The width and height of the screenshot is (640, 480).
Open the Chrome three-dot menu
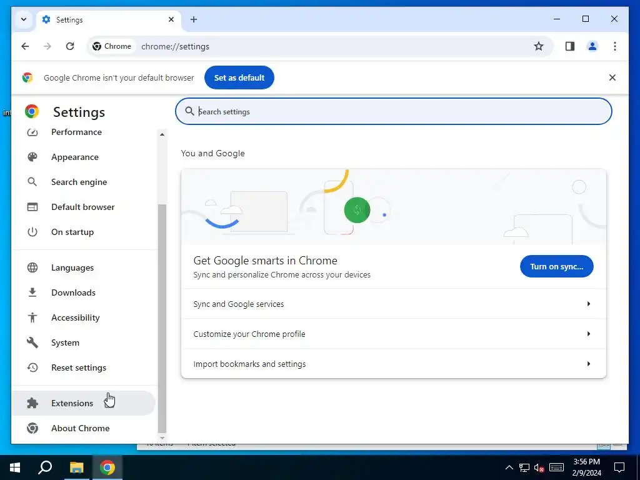pos(615,46)
